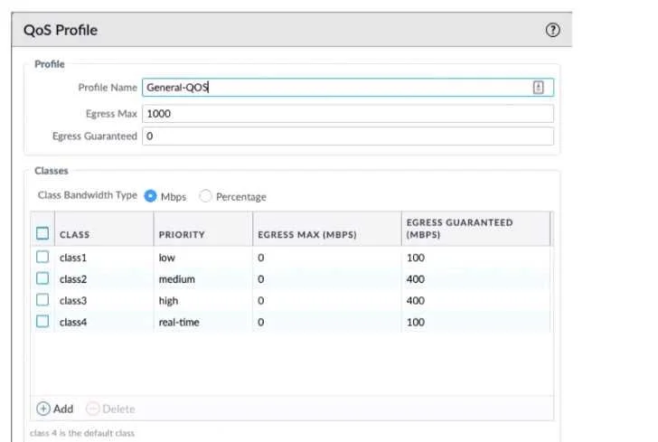Viewport: 658px width, 442px height.
Task: Open the help question mark icon
Action: pos(552,30)
